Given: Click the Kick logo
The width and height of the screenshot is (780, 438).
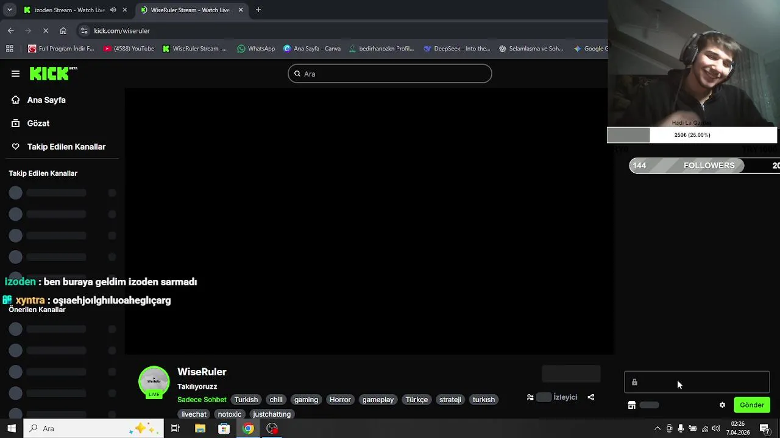Looking at the screenshot, I should [x=54, y=73].
